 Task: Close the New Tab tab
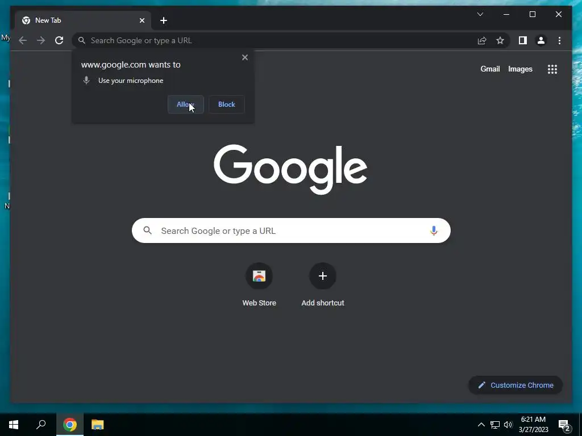(142, 20)
